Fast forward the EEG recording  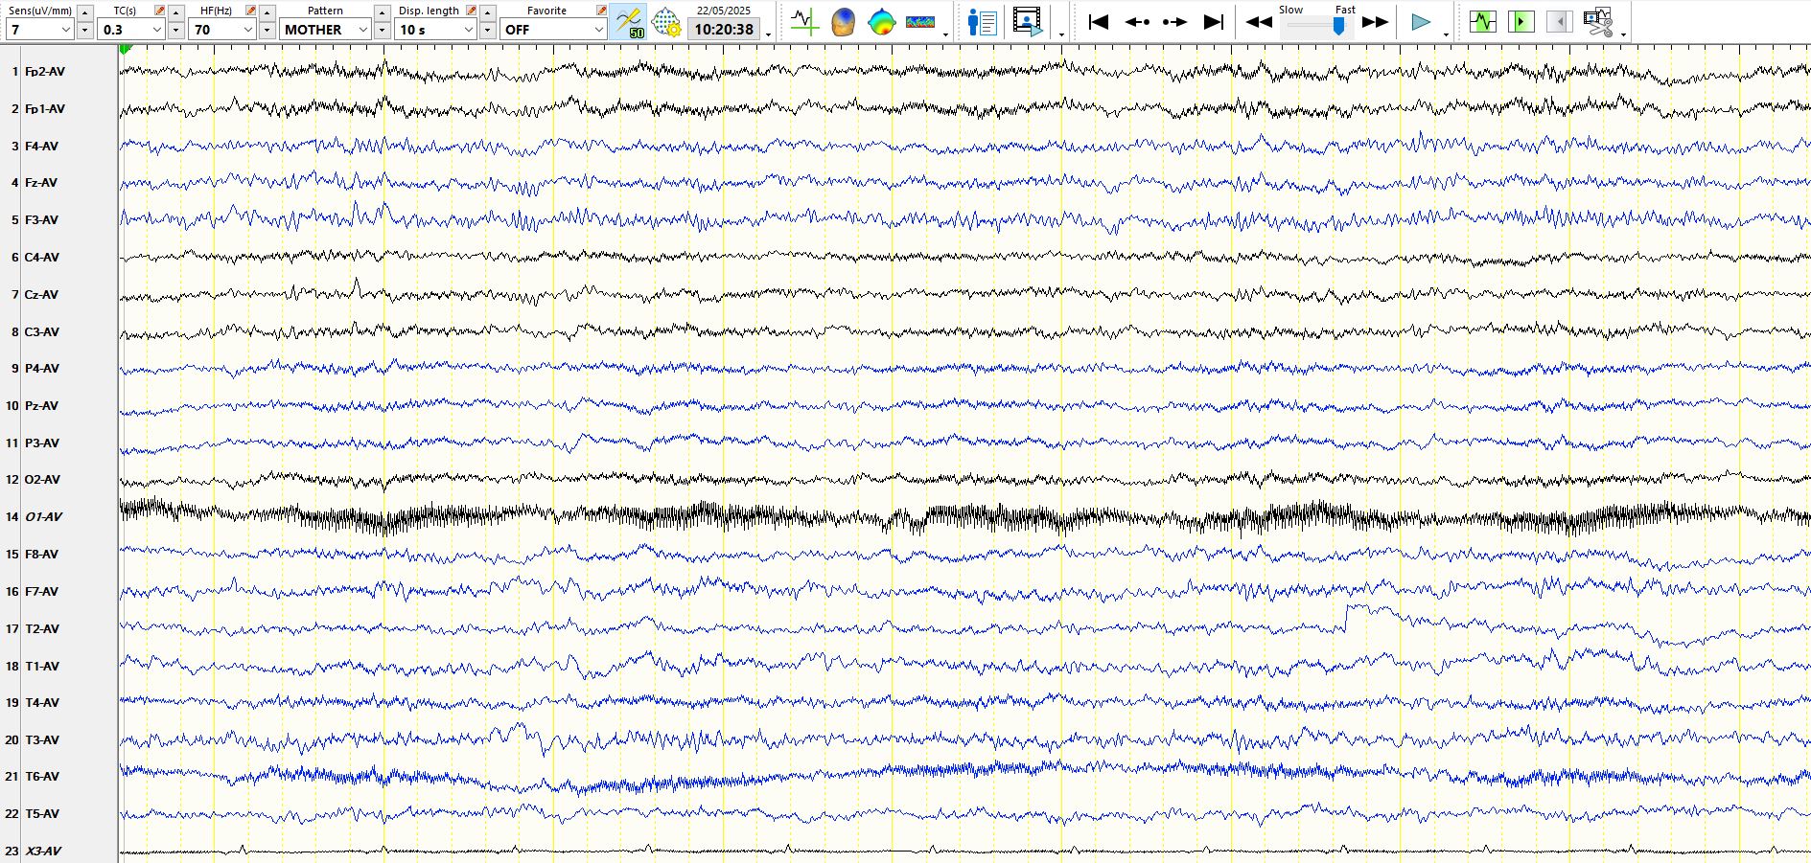1375,22
